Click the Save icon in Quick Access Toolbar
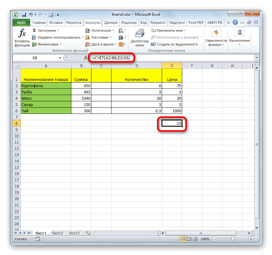 point(24,14)
